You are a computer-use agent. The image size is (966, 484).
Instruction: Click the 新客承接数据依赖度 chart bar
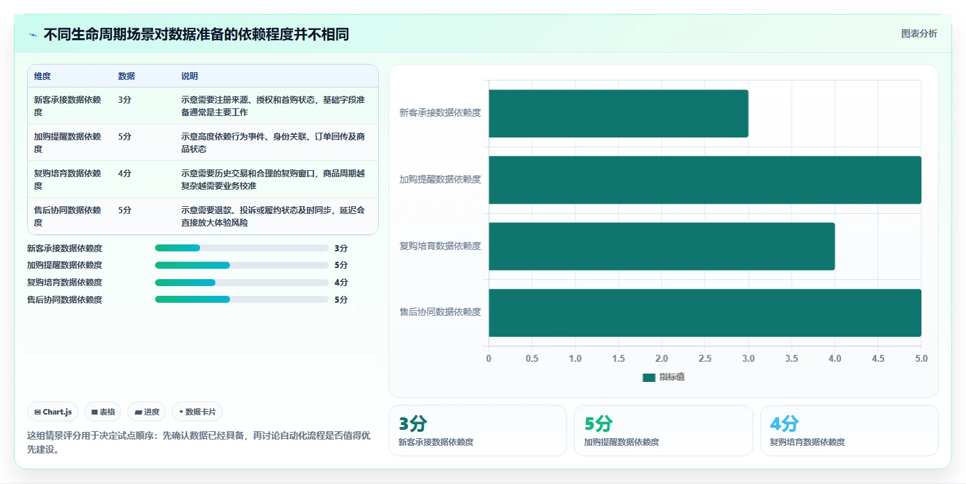point(619,113)
